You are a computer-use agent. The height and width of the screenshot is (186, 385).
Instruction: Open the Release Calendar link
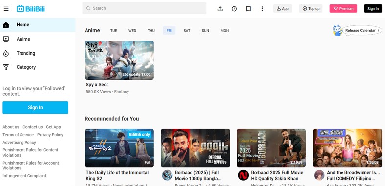tap(362, 30)
